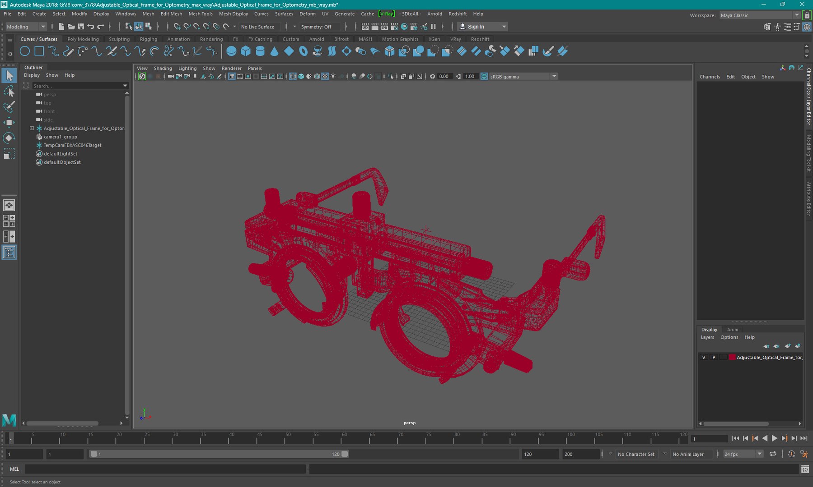Viewport: 813px width, 487px height.
Task: Select the NURBS circle tool on shelf
Action: 25,51
